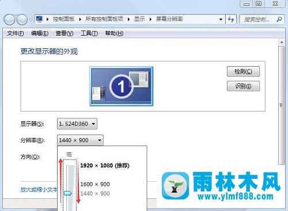Click the resolution slider thumb
The image size is (288, 211).
click(68, 193)
